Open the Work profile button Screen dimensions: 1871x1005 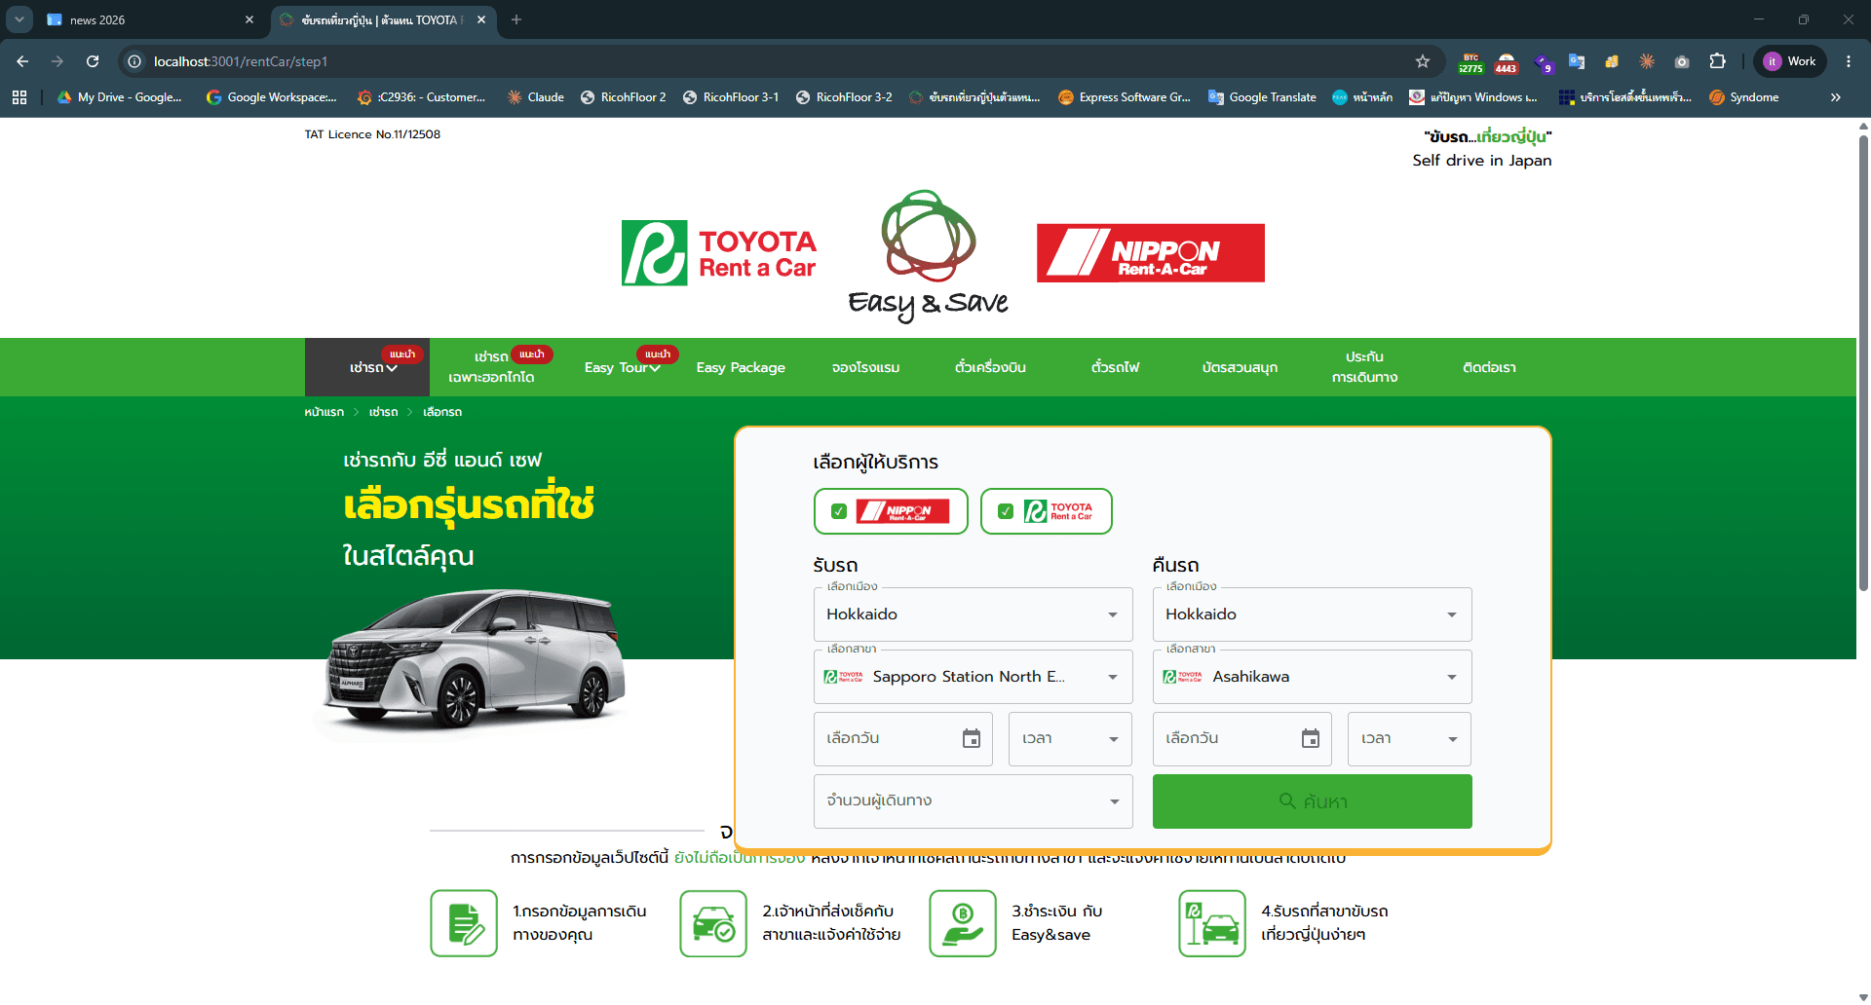pyautogui.click(x=1791, y=61)
